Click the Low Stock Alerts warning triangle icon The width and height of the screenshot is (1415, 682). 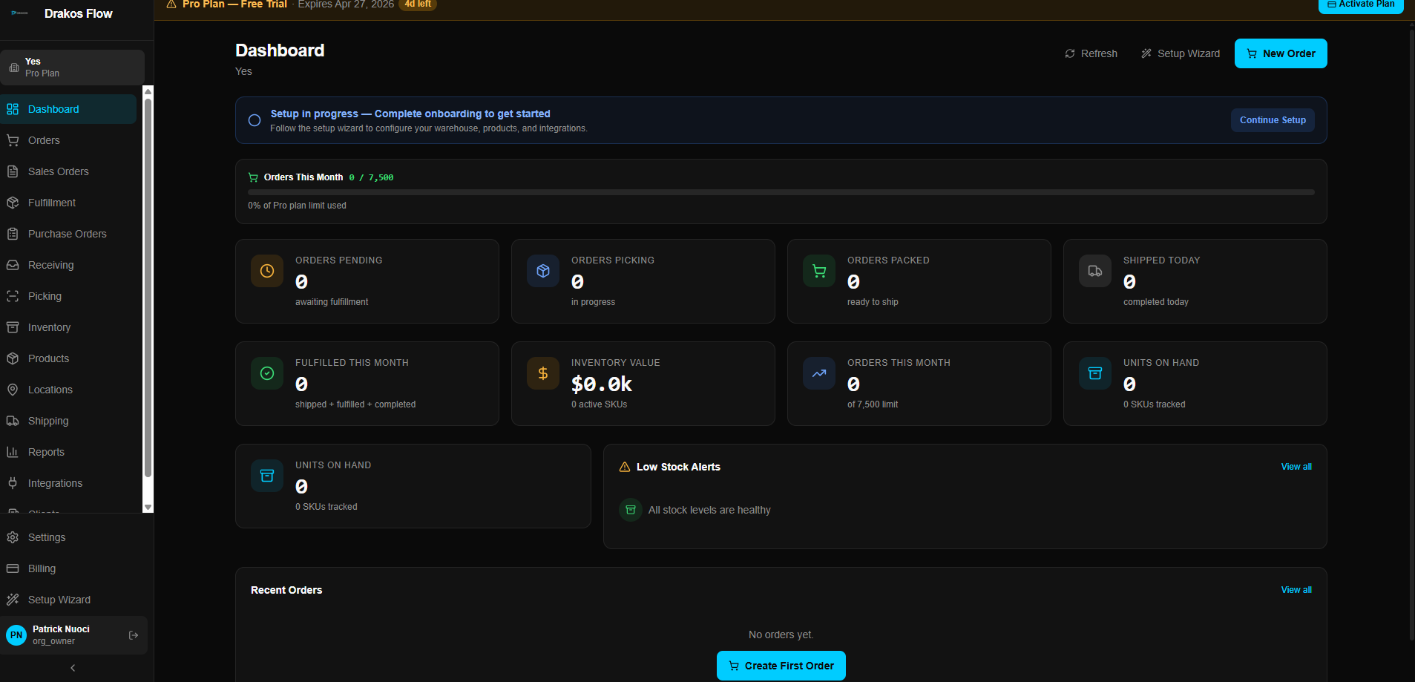click(625, 467)
